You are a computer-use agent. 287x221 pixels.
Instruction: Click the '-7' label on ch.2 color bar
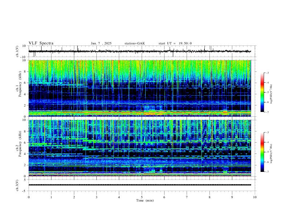click(267, 172)
